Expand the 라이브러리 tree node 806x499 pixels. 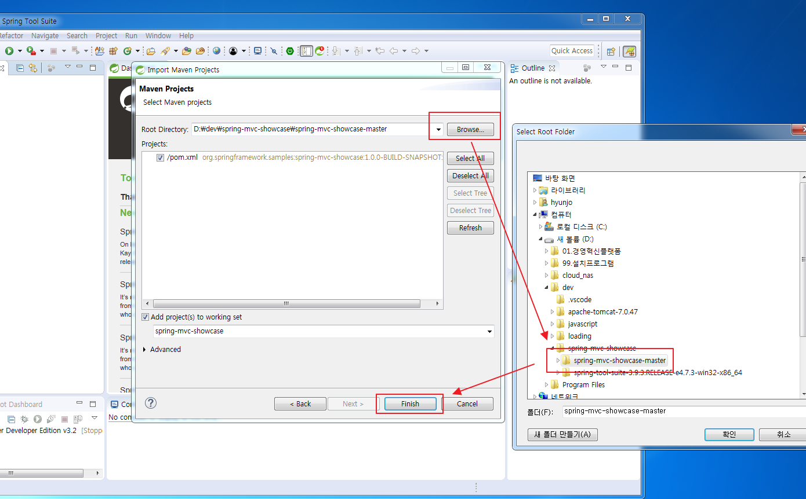pyautogui.click(x=535, y=190)
